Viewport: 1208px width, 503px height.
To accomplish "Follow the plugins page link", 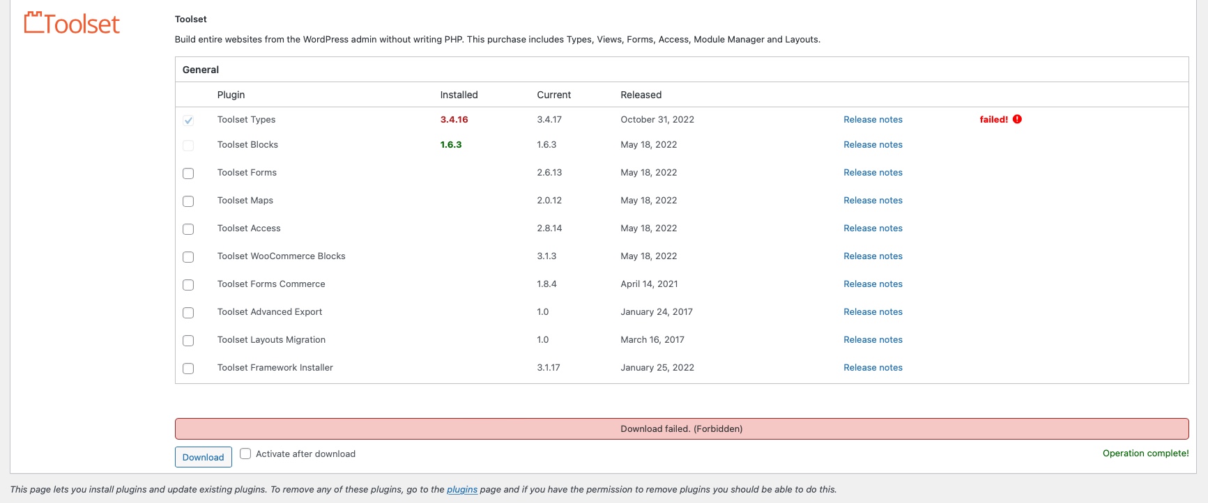I will tap(462, 490).
